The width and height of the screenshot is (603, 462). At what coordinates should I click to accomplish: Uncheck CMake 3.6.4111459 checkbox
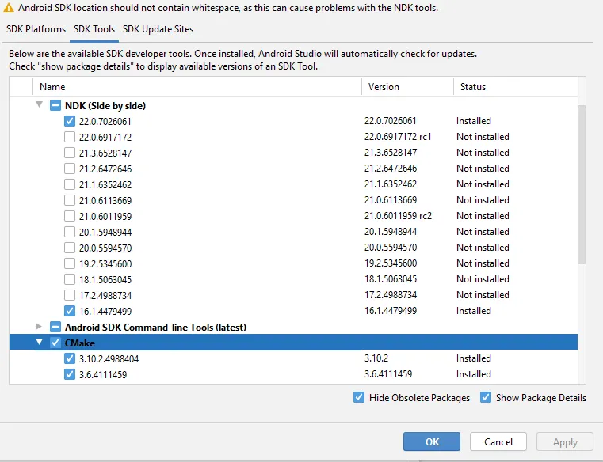(70, 374)
